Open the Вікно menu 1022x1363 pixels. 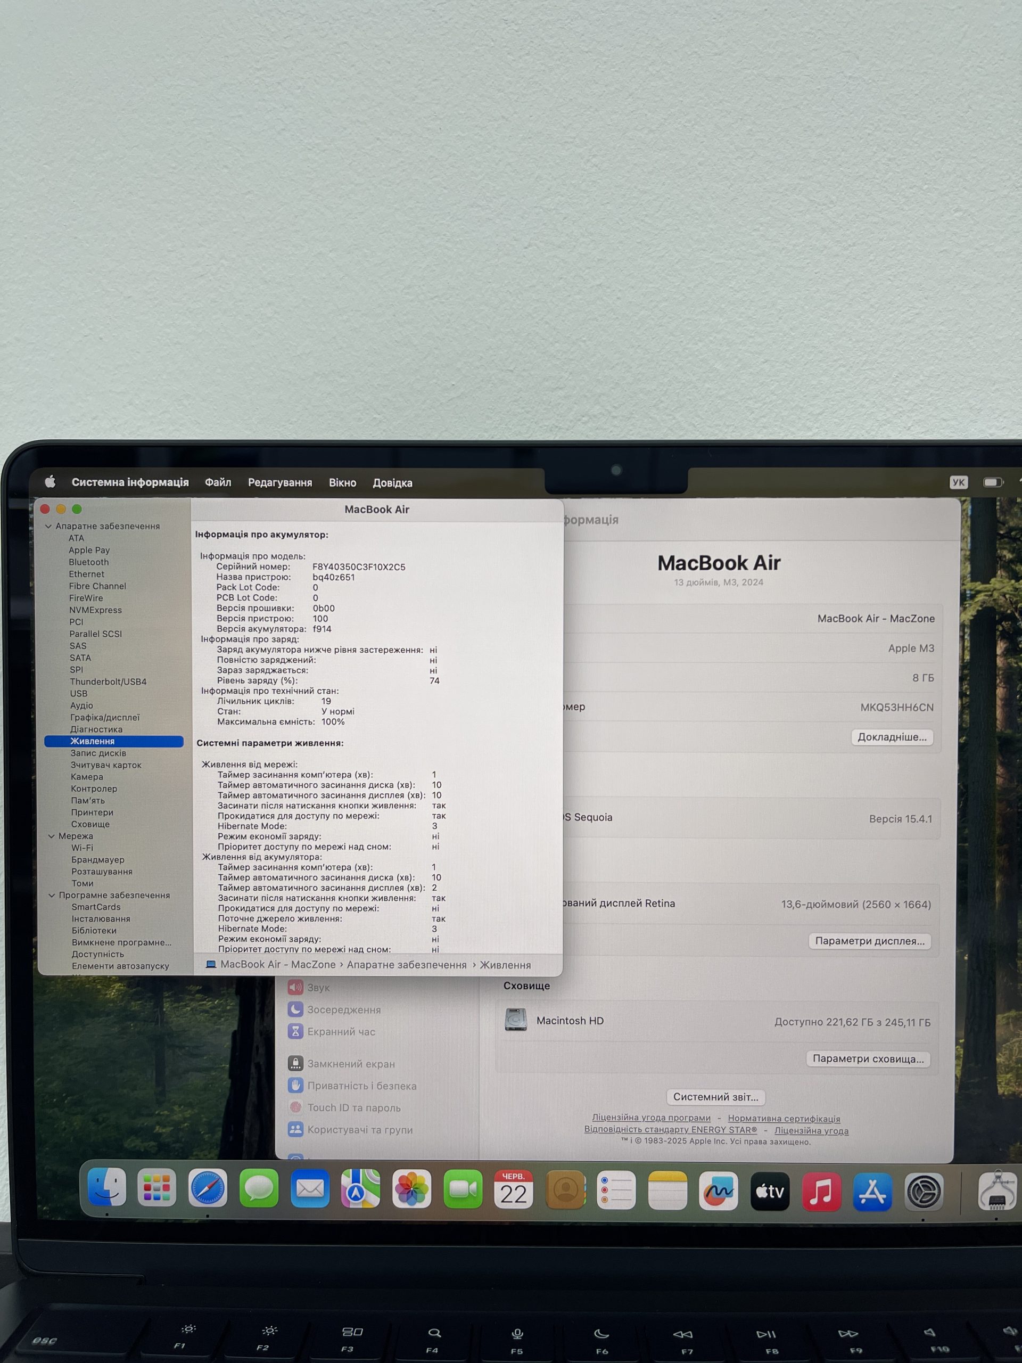[x=342, y=482]
